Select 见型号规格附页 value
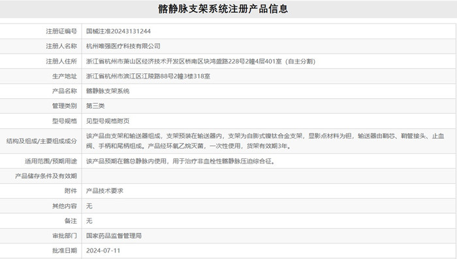 (x=108, y=121)
